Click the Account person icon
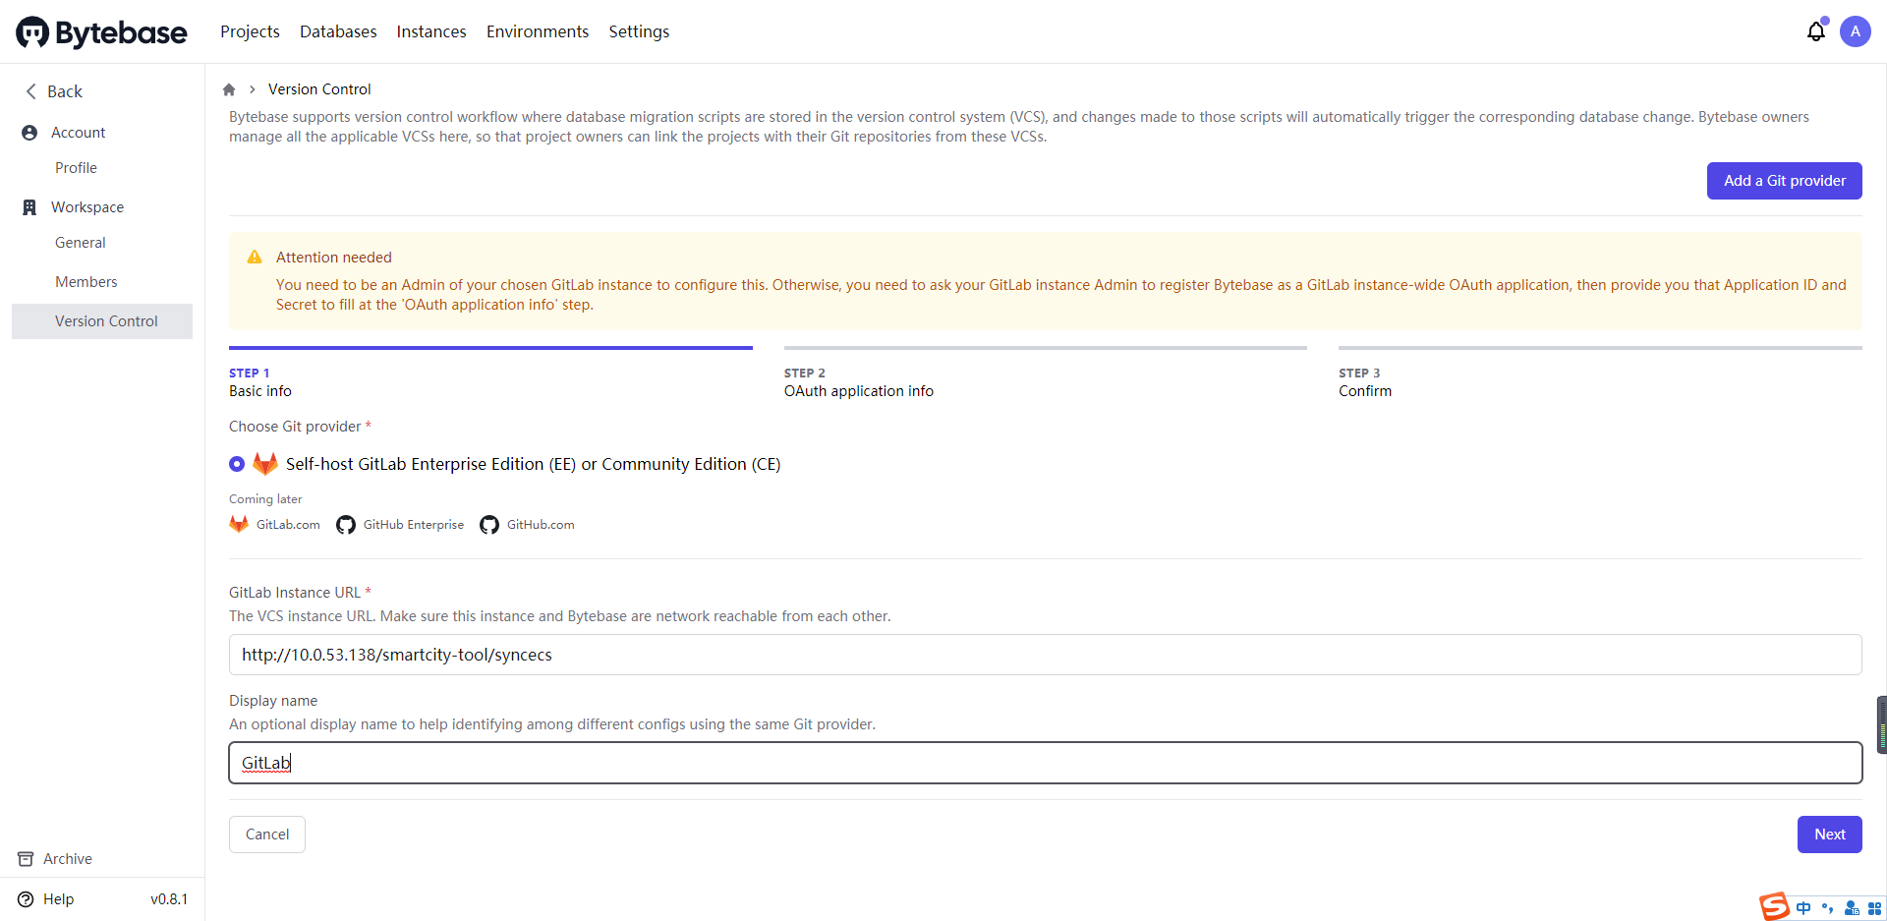Screen dimensions: 1887x921 29,133
